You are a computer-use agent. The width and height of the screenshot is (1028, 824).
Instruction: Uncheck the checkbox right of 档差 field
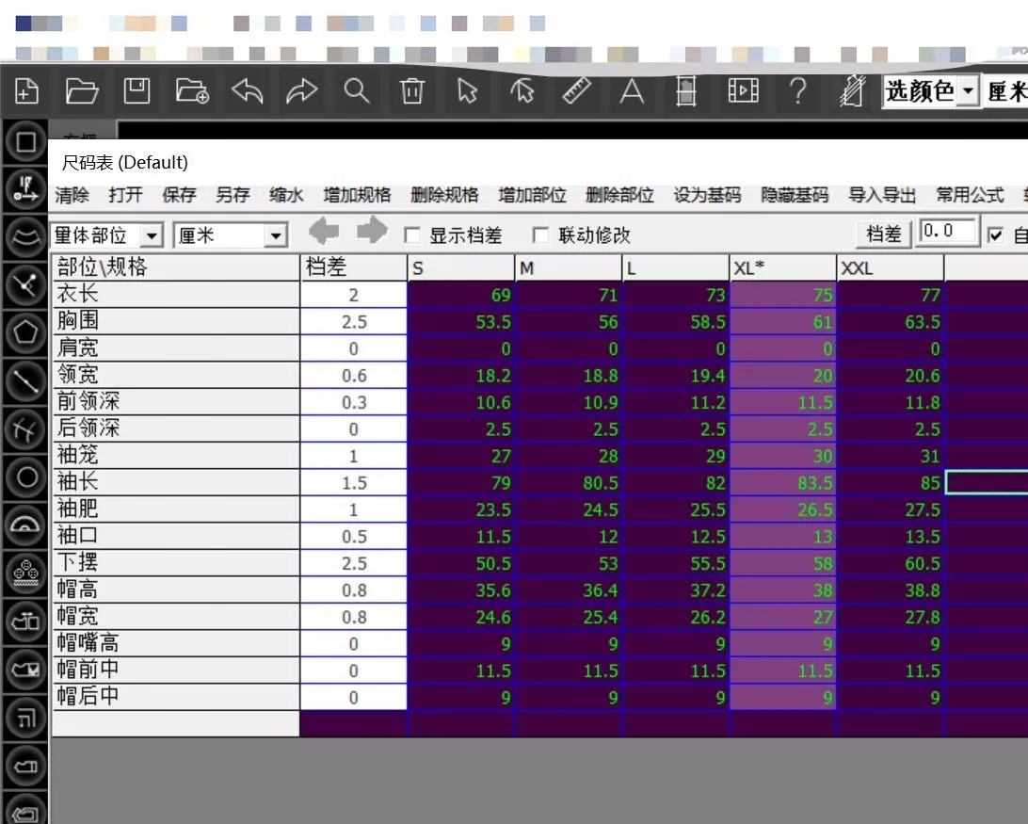995,234
